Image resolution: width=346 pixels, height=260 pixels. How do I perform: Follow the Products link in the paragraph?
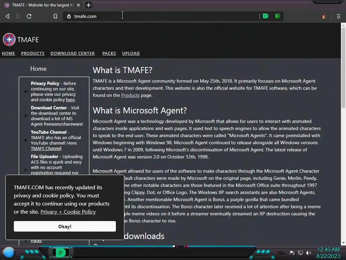click(130, 95)
